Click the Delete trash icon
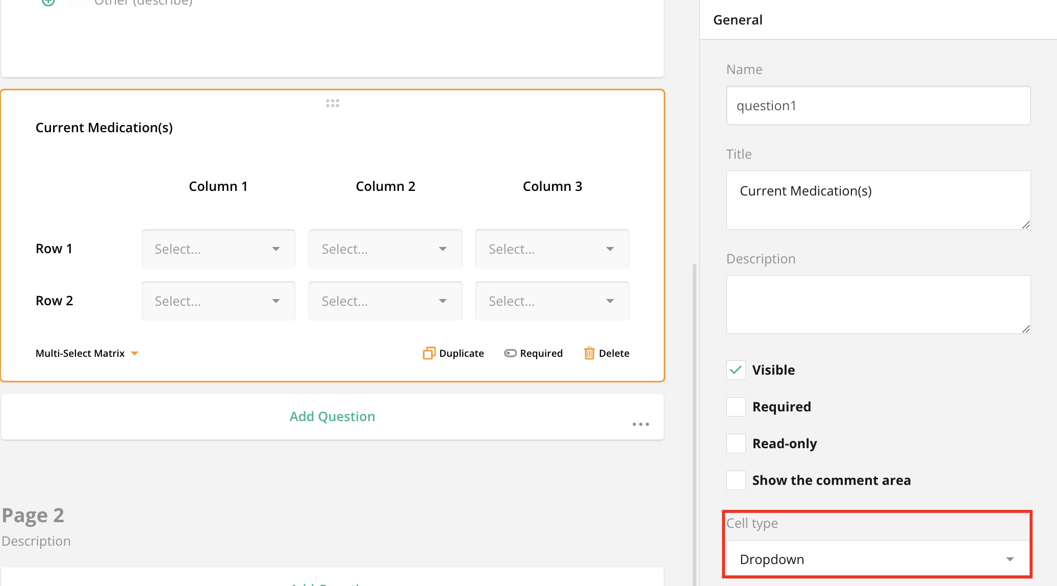This screenshot has height=586, width=1057. tap(589, 353)
